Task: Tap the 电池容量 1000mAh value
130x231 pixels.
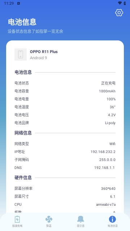Action: pos(107,91)
